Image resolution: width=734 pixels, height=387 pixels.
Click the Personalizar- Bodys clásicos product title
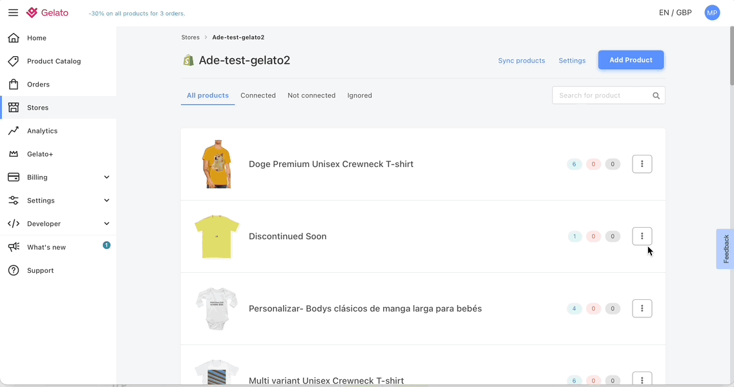(365, 308)
